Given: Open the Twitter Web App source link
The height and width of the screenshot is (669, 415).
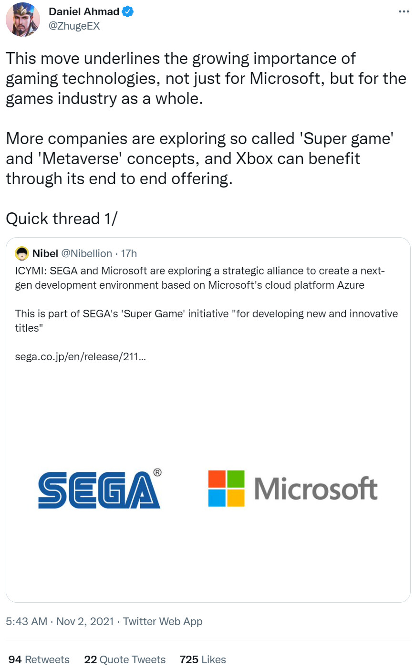Looking at the screenshot, I should (163, 621).
